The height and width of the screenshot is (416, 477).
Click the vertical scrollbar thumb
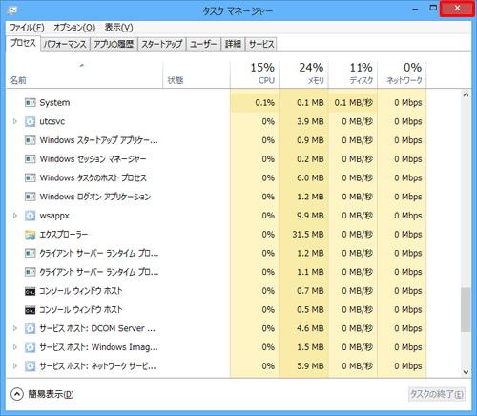coord(466,310)
